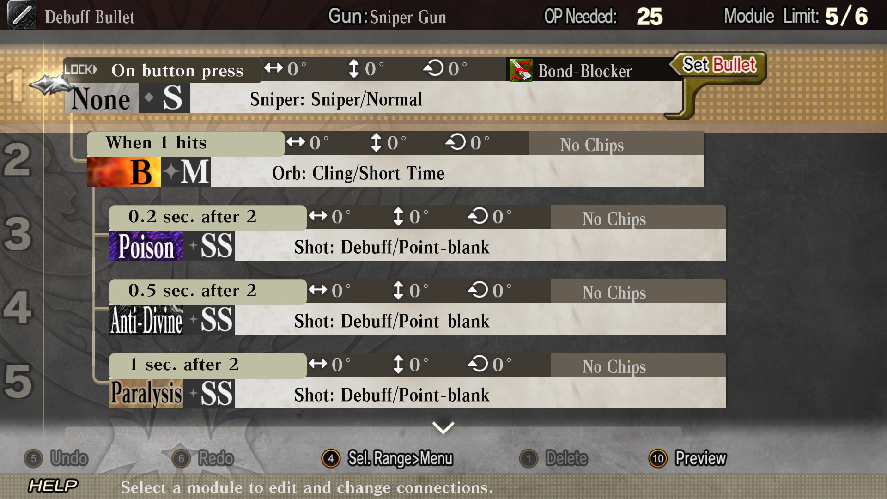
Task: Click the Redo button icon
Action: (x=181, y=458)
